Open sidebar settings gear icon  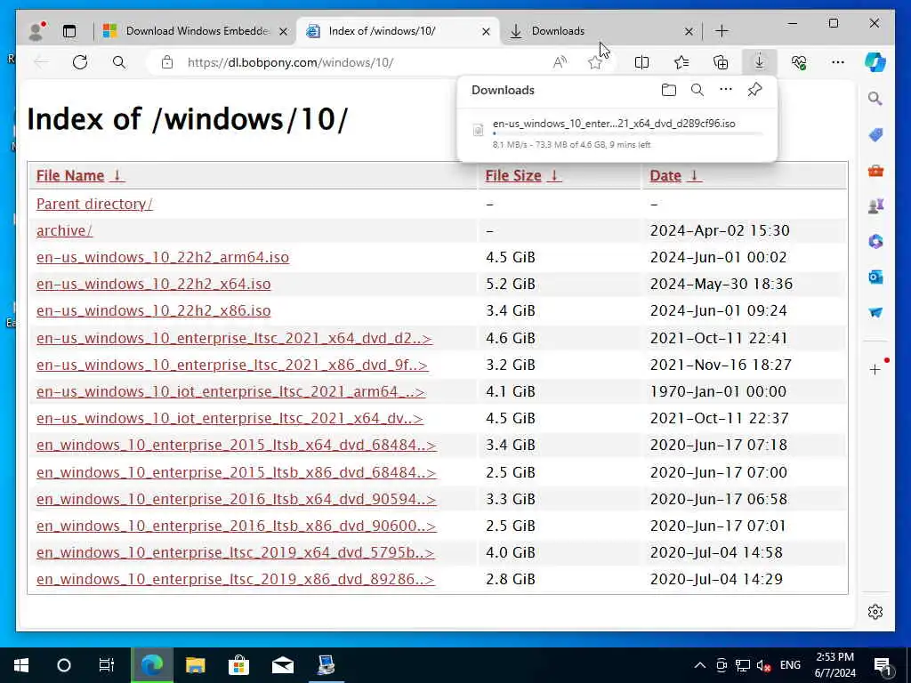tap(875, 612)
